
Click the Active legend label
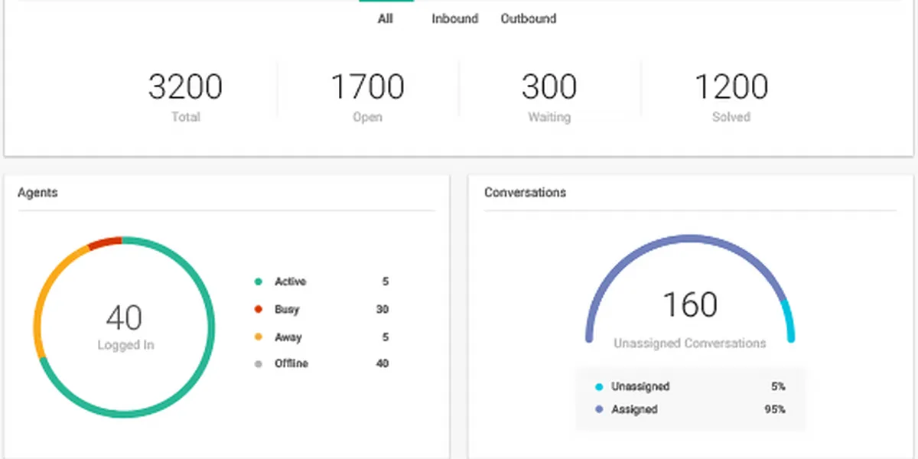[x=290, y=282]
